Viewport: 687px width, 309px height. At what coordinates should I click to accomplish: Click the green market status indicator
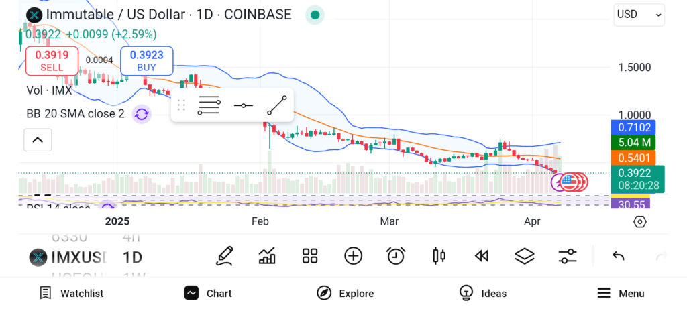click(315, 15)
